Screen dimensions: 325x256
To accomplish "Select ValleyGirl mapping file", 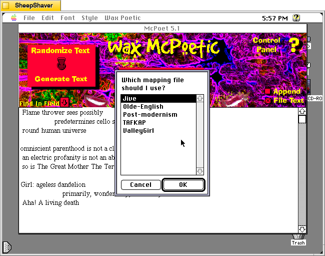I will point(158,131).
